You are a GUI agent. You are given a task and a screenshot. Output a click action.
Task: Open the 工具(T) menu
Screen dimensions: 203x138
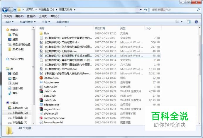pyautogui.click(x=43, y=16)
